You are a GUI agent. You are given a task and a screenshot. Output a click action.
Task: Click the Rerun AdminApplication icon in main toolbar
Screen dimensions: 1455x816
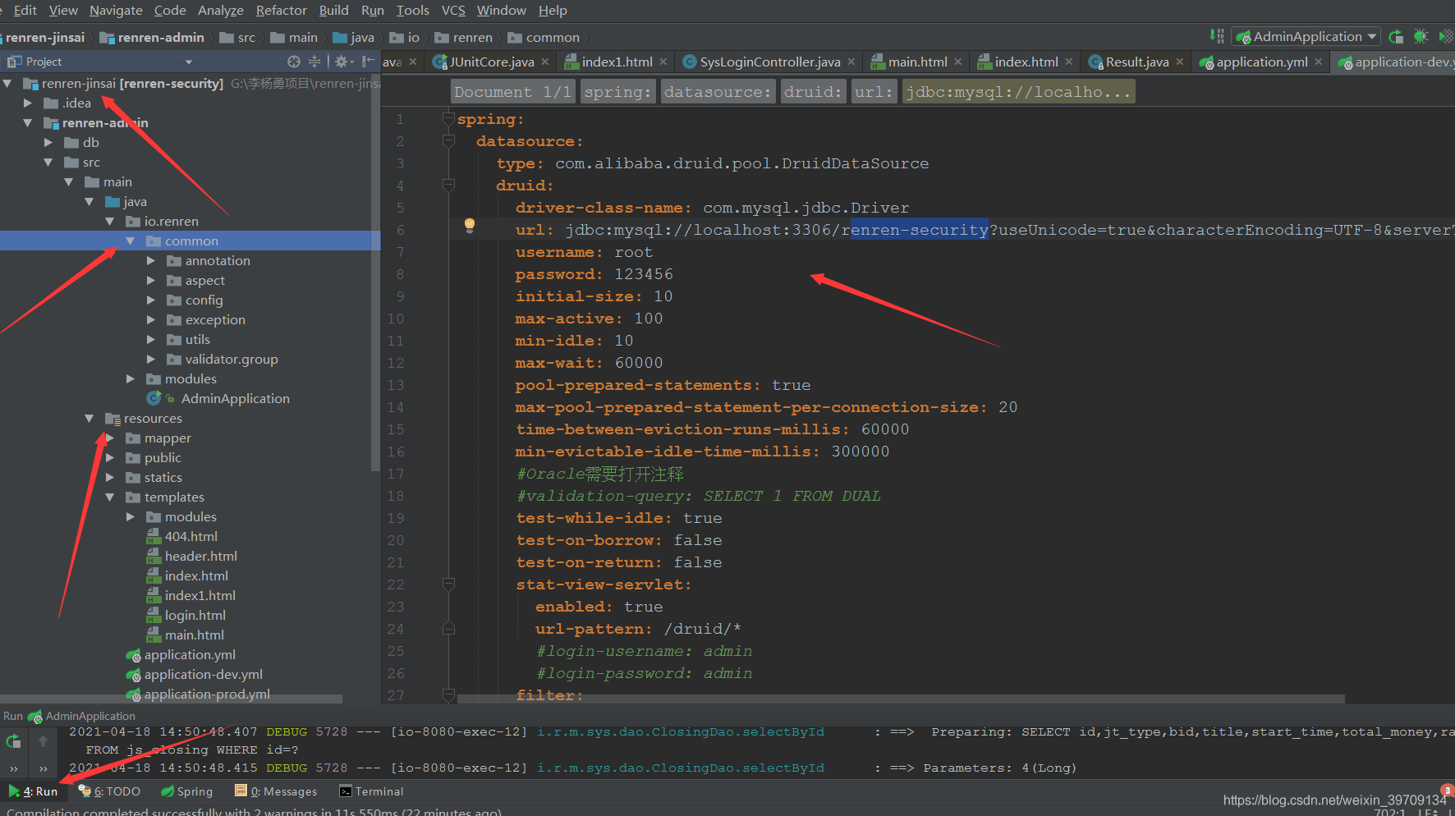coord(1396,37)
